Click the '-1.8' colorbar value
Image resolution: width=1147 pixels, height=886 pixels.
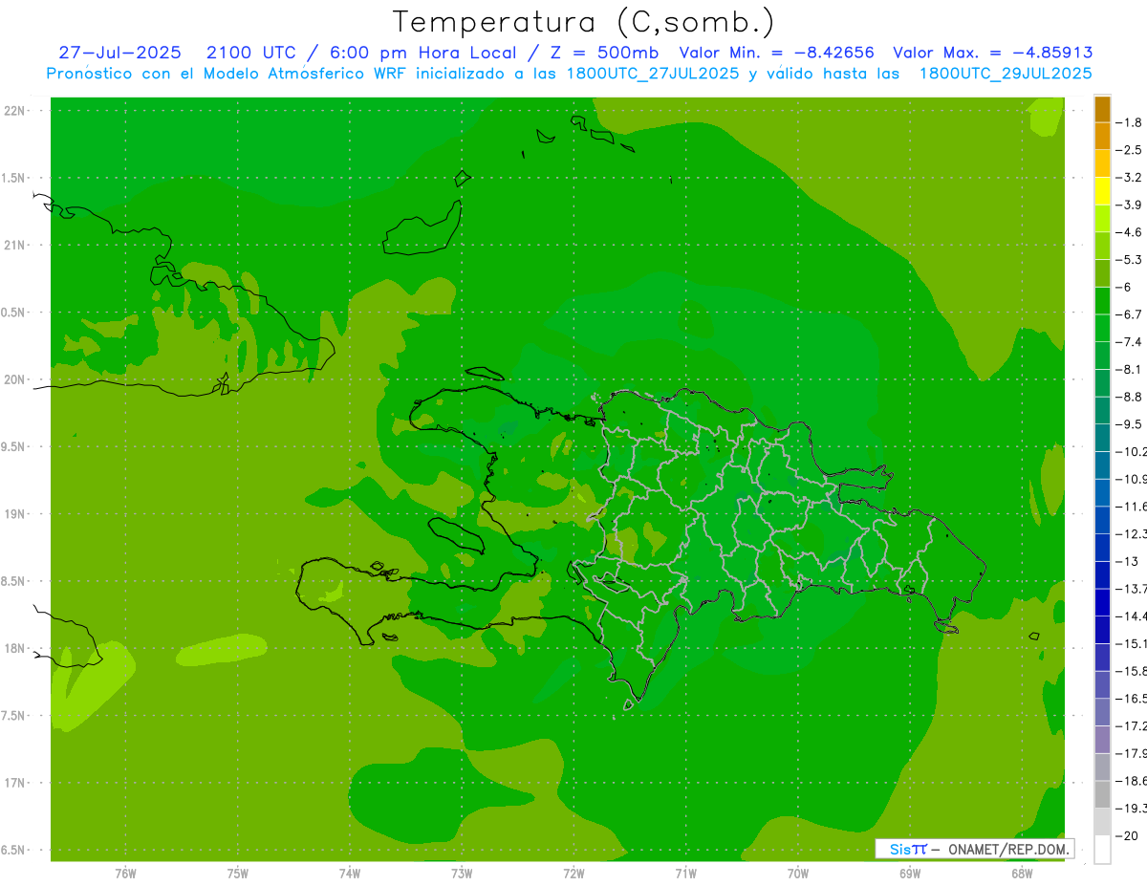(x=1128, y=122)
